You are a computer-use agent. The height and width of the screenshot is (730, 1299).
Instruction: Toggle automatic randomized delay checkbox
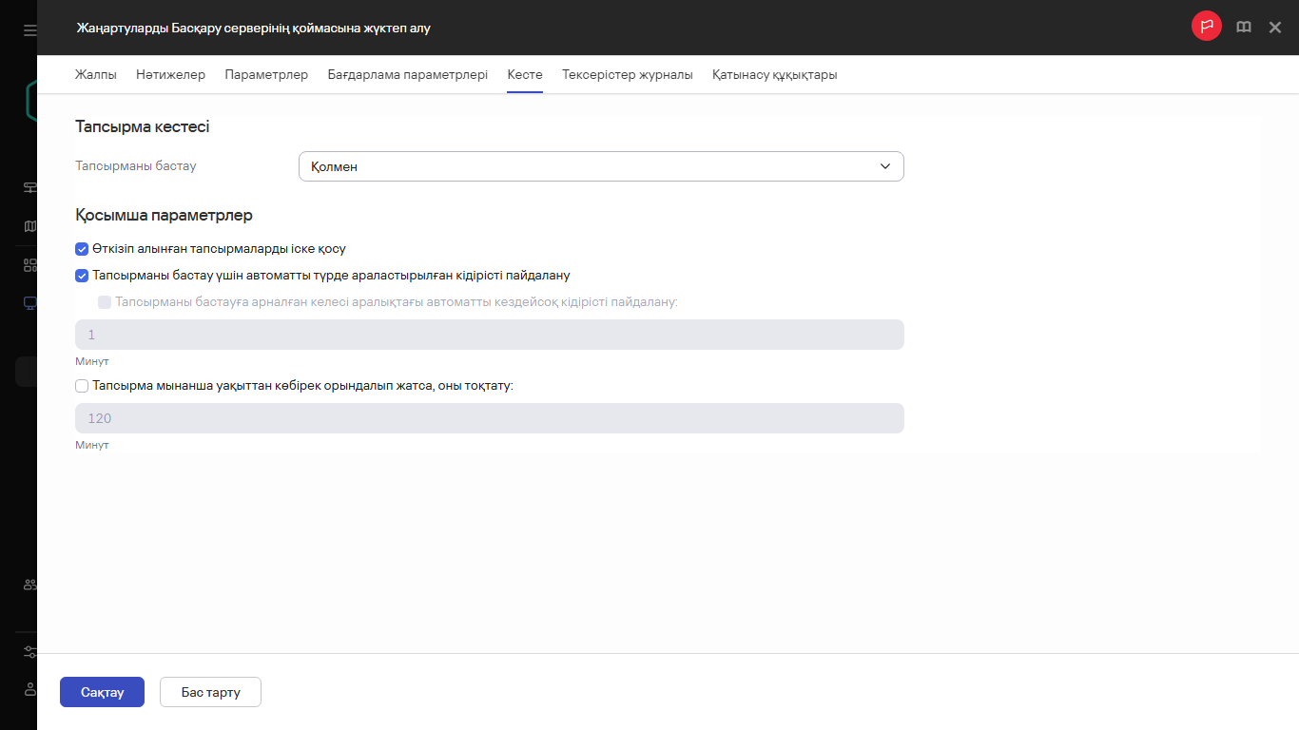pos(82,276)
